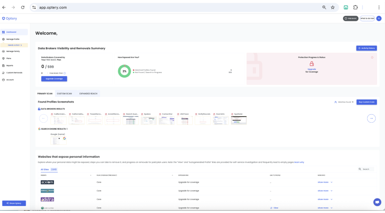Viewport: 385px width, 213px height.
Task: Reload the browser page
Action: [22, 7]
